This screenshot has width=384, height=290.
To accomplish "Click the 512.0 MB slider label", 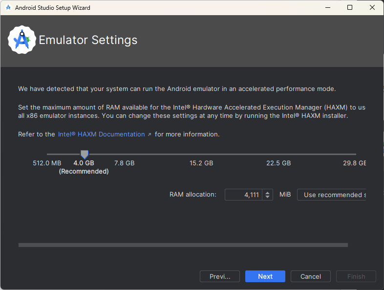I will click(47, 163).
